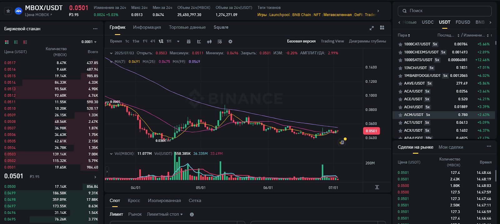Expand chart to fullscreen
The image size is (500, 224).
372,28
